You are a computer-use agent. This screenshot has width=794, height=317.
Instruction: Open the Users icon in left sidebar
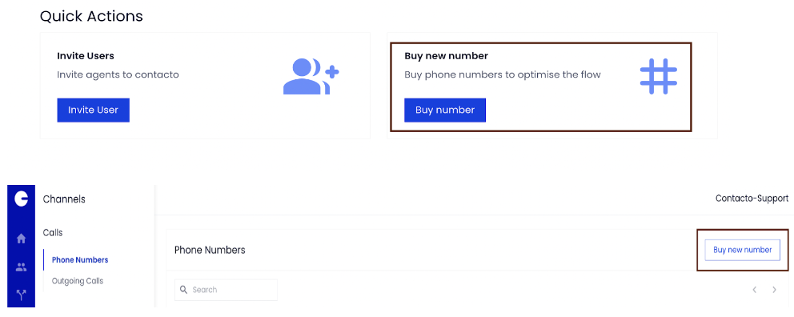coord(22,267)
